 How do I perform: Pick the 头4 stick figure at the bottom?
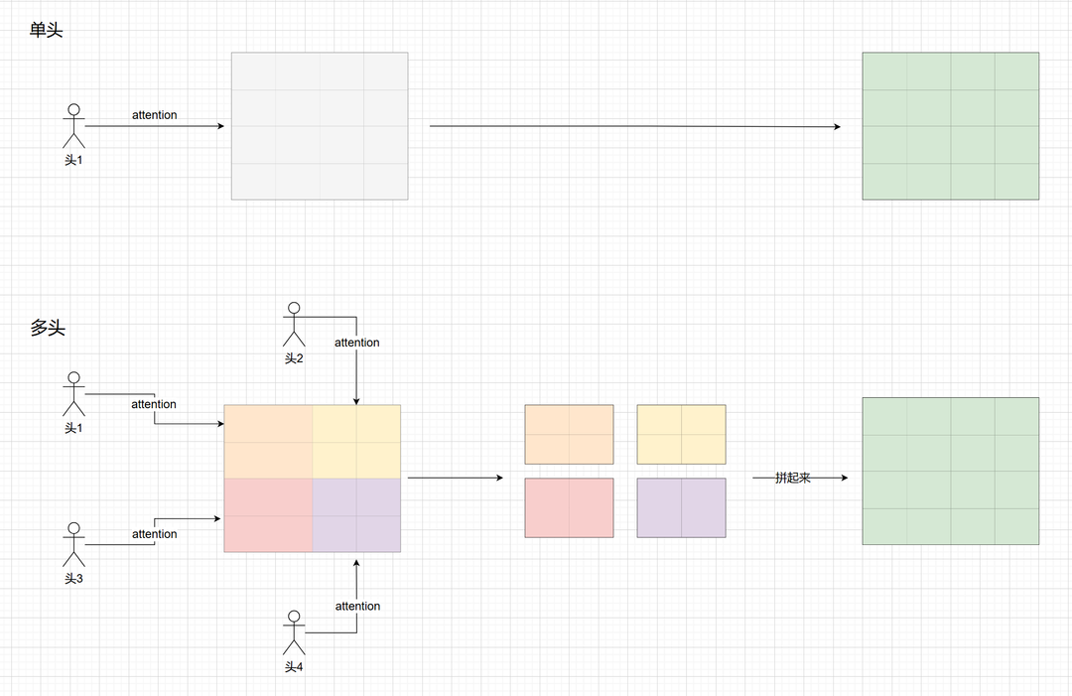click(293, 632)
